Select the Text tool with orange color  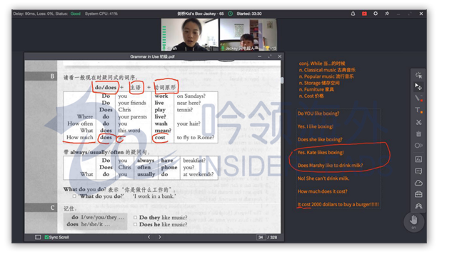pos(418,110)
